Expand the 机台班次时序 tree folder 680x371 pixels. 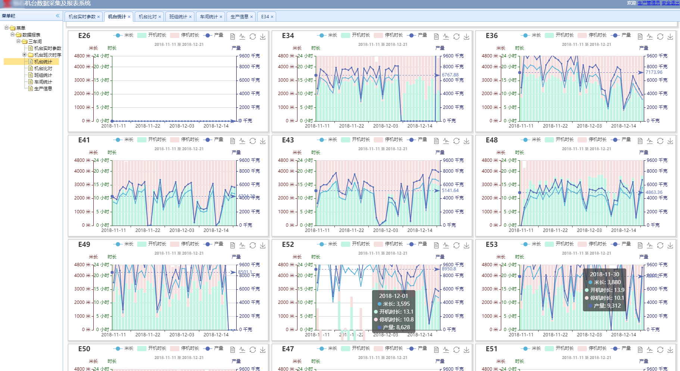[x=25, y=55]
